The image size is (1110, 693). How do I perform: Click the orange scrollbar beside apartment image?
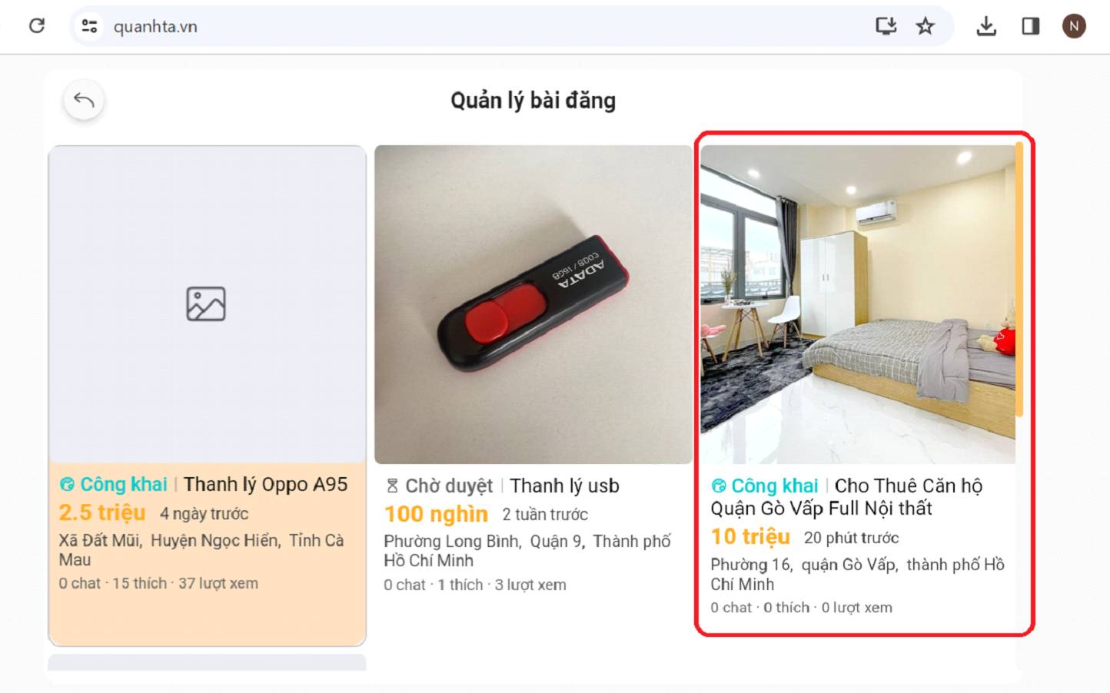[1019, 279]
